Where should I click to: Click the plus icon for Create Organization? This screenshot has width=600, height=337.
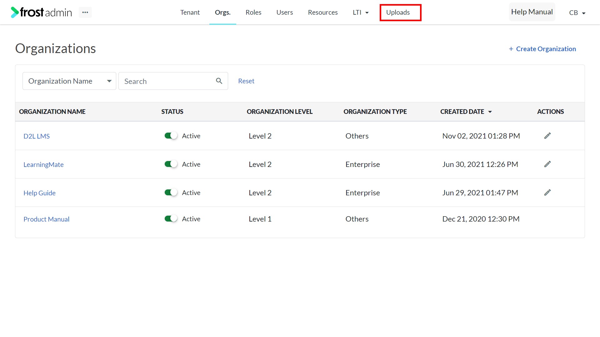pos(511,49)
